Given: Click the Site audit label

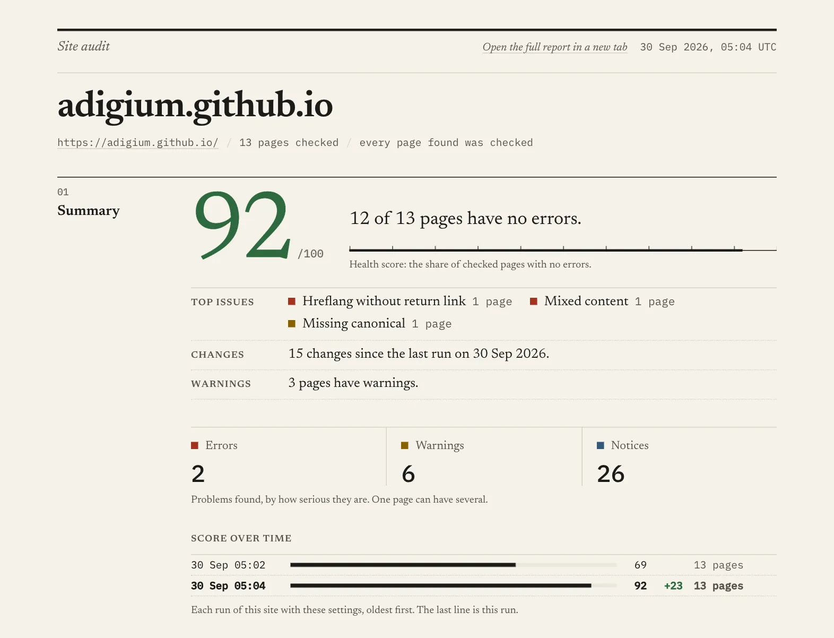Looking at the screenshot, I should tap(83, 46).
